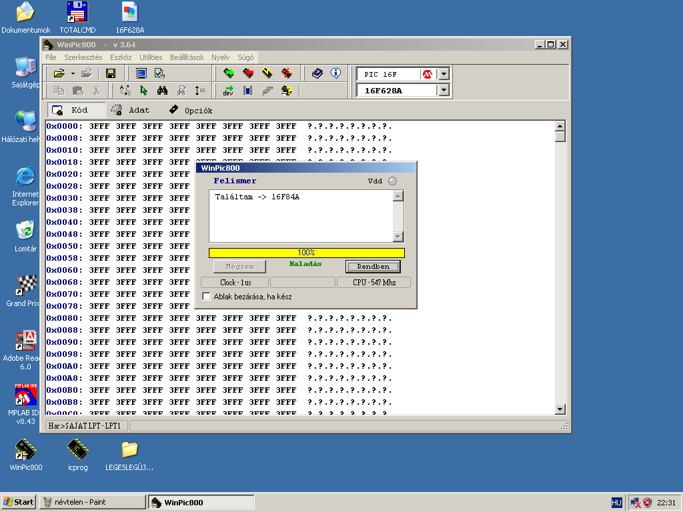683x512 pixels.
Task: Open the Szerkesztés menu
Action: pyautogui.click(x=83, y=57)
